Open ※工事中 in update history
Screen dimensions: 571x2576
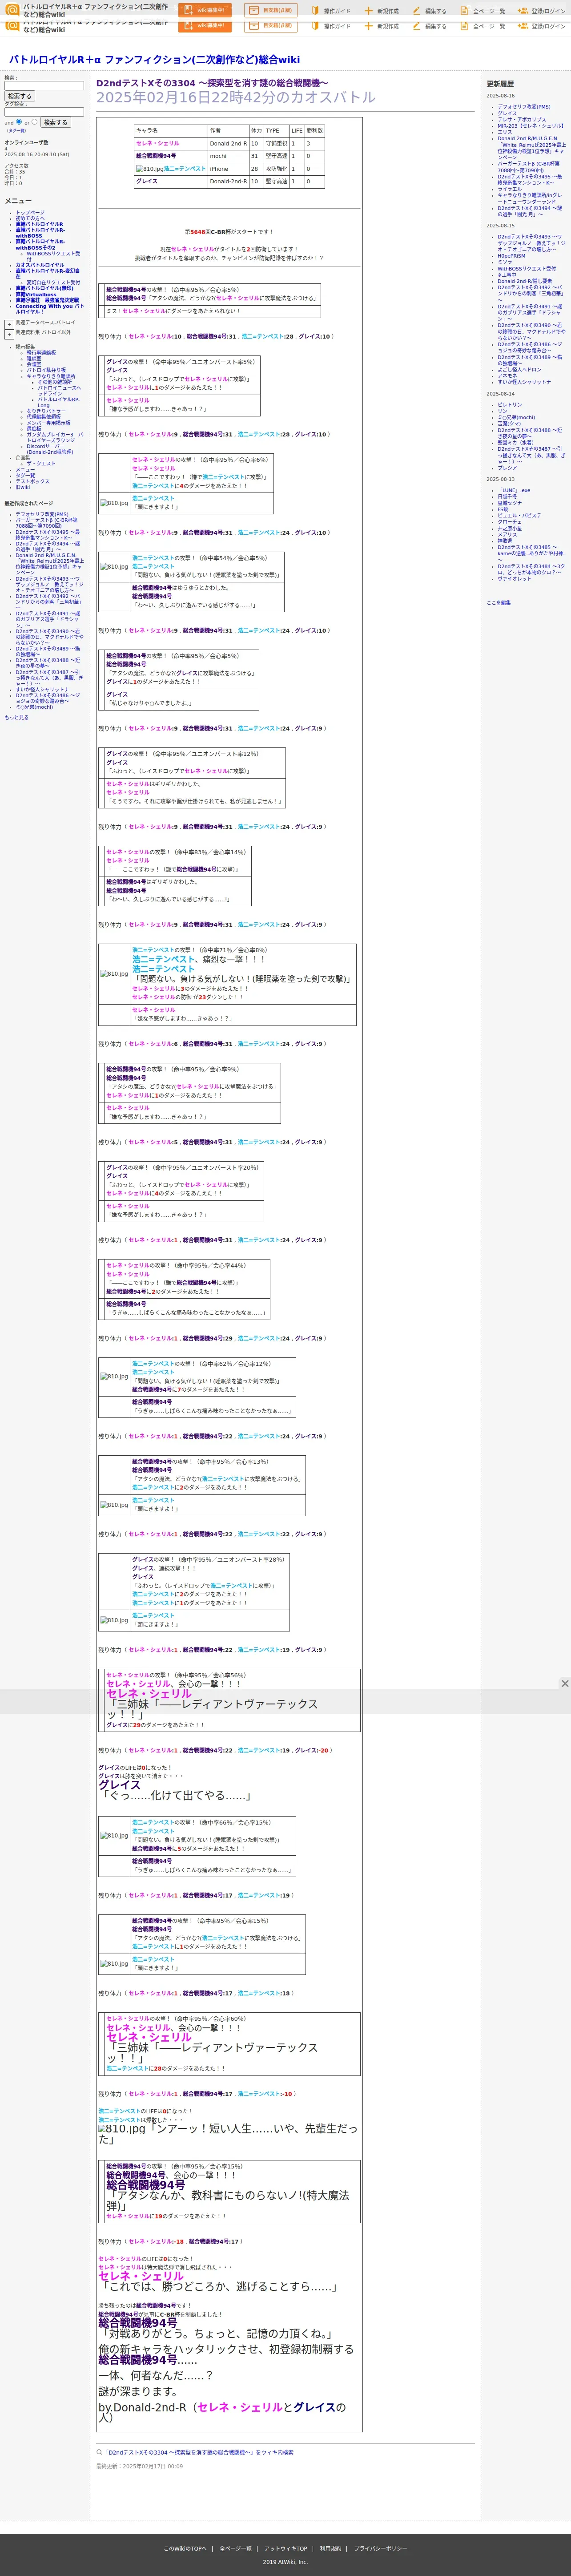508,275
